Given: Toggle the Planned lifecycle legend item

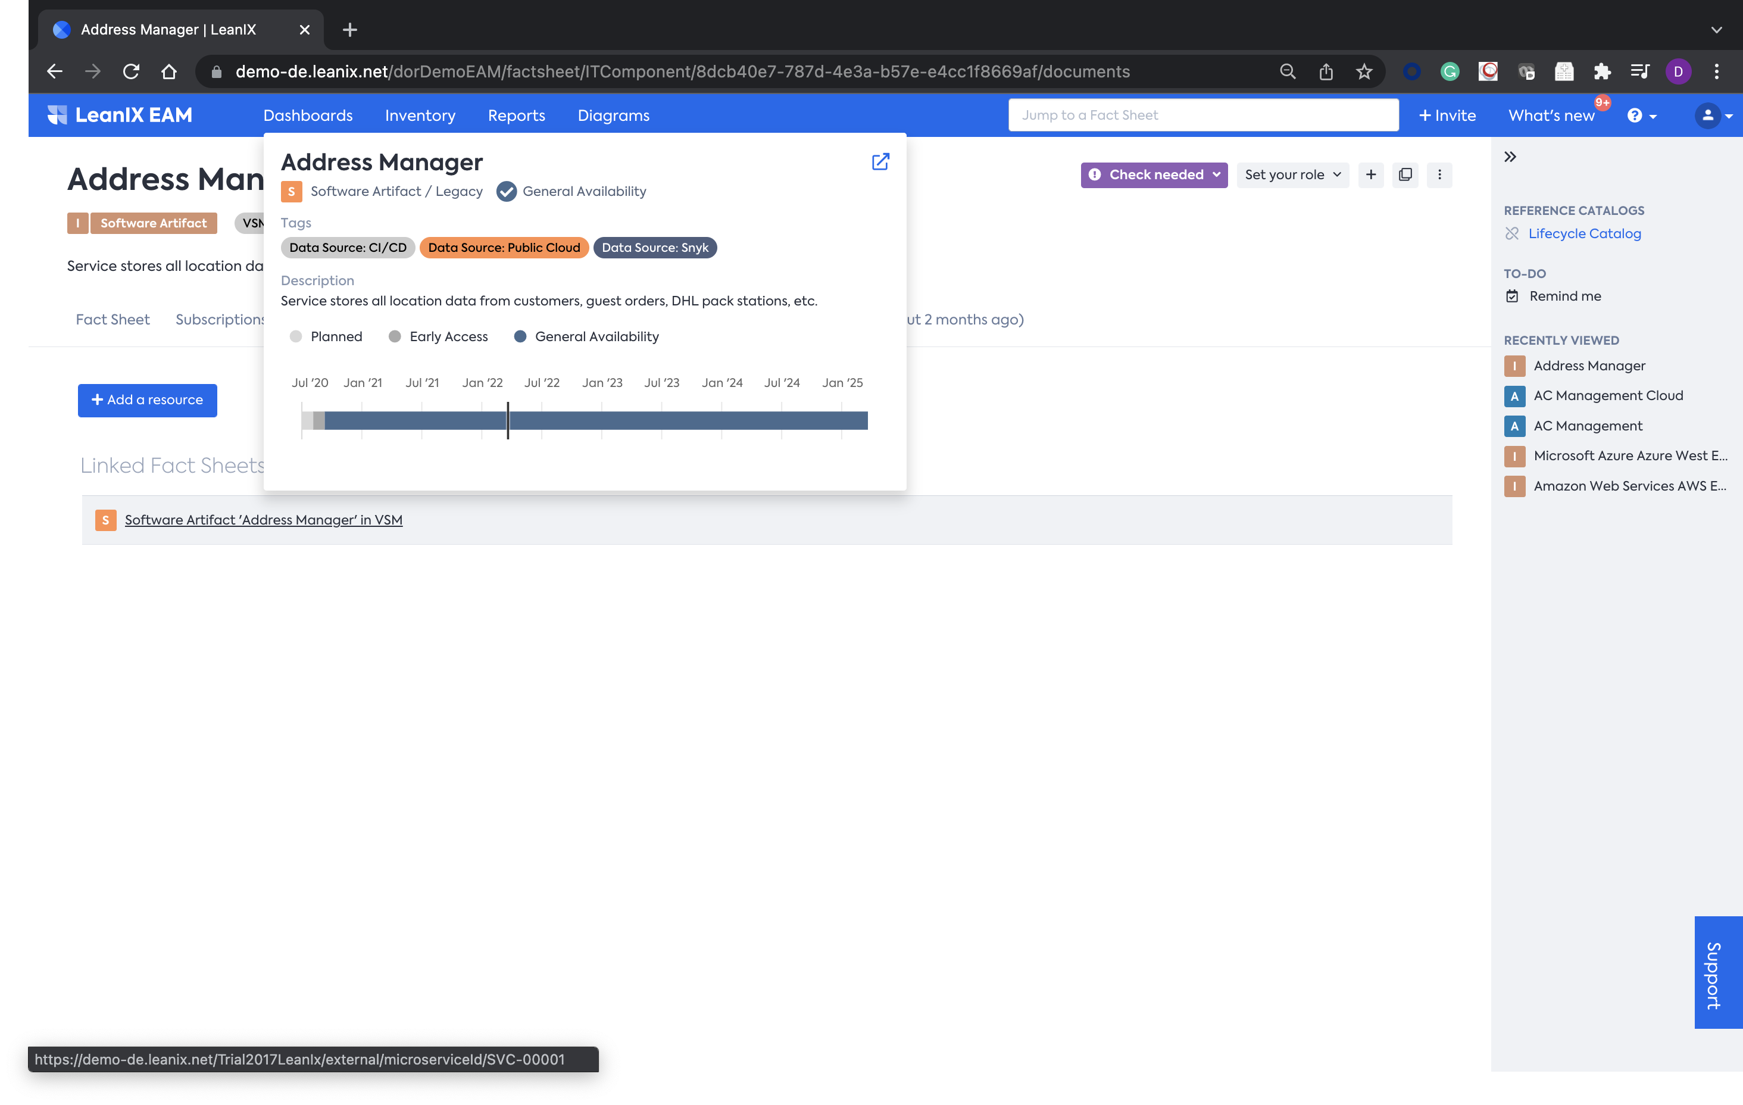Looking at the screenshot, I should [326, 337].
